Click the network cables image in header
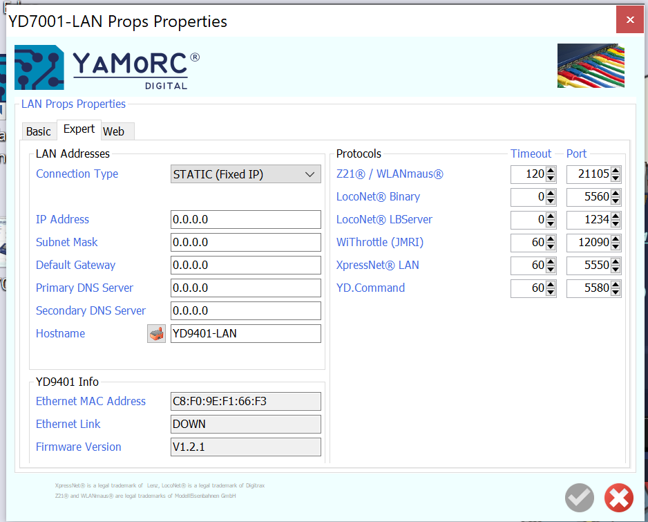The image size is (648, 522). tap(590, 66)
